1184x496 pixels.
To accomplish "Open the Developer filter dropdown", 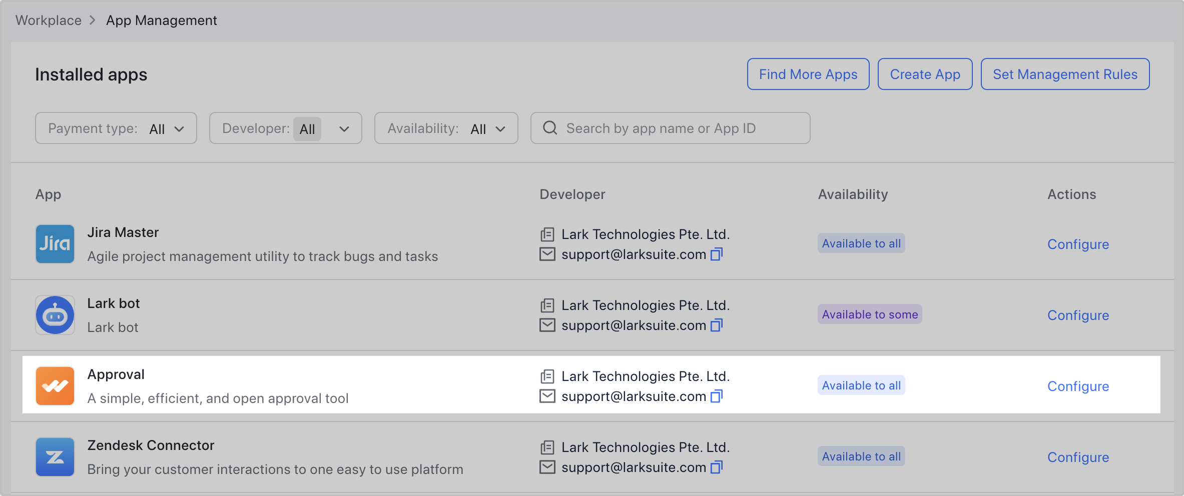I will coord(285,128).
